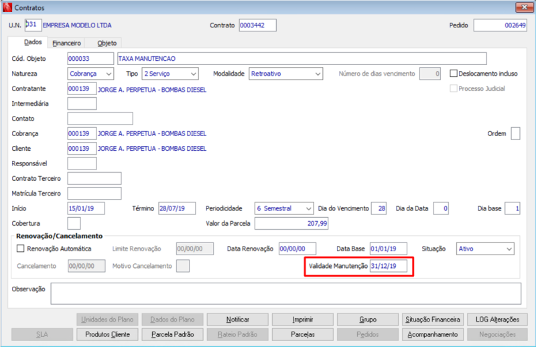The height and width of the screenshot is (347, 536).
Task: Focus the Início date field 15/01/19
Action: point(86,208)
